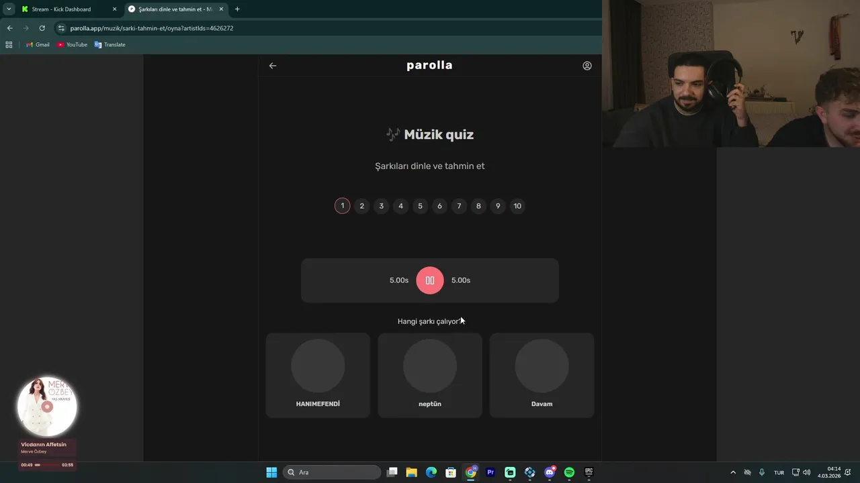Select question step 6 indicator
The image size is (860, 483).
coord(439,206)
